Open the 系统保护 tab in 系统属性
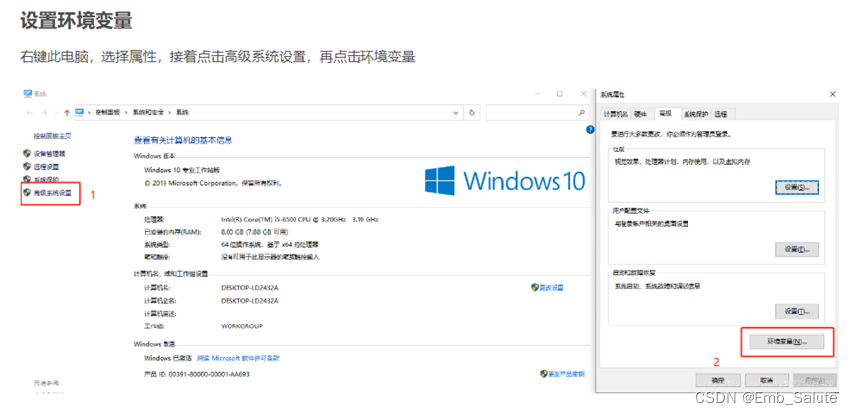The image size is (852, 414). point(696,114)
